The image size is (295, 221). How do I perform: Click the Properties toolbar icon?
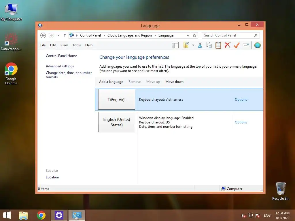click(246, 45)
